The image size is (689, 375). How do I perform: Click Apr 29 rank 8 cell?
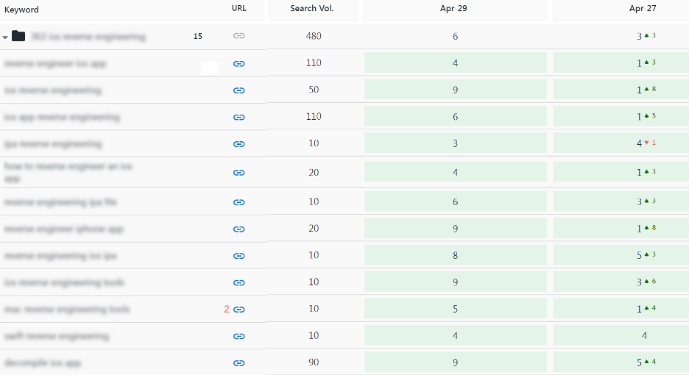455,255
